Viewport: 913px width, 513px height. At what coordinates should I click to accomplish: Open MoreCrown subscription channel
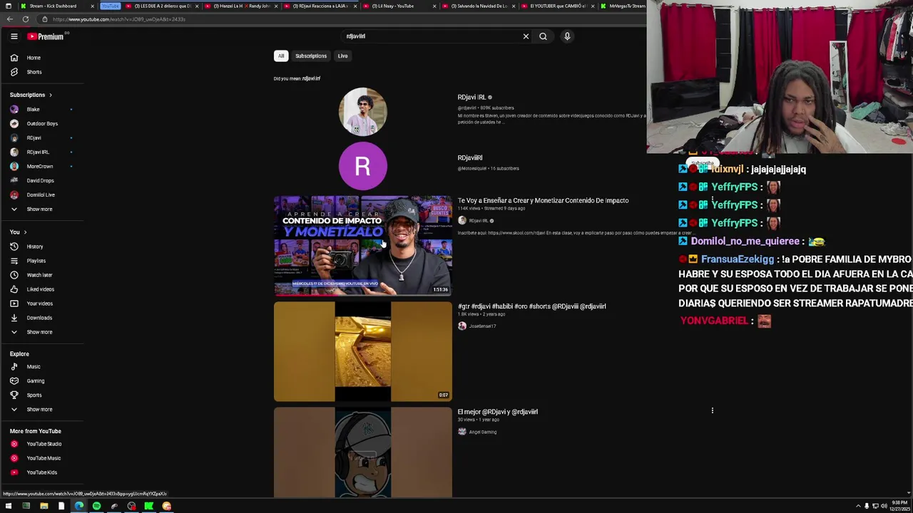[41, 166]
